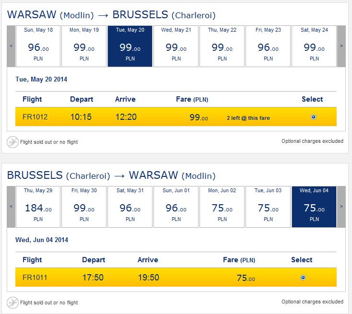The width and height of the screenshot is (352, 314).
Task: Click the previous dates arrow for Warsaw–Brussels
Action: point(11,46)
